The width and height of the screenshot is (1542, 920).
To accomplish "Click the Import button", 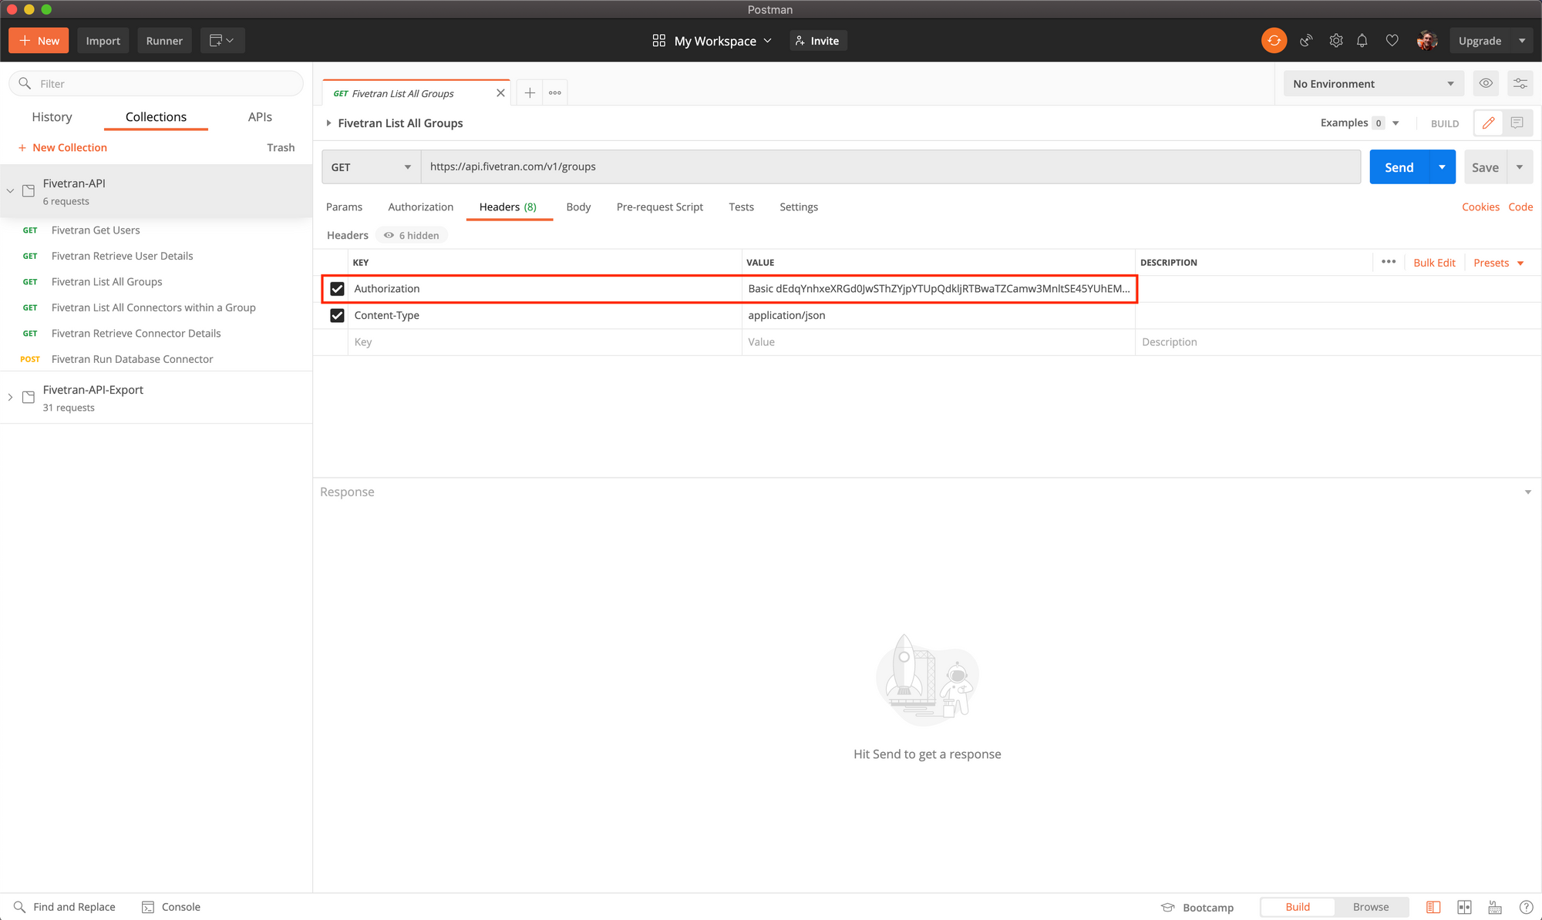I will click(x=103, y=41).
